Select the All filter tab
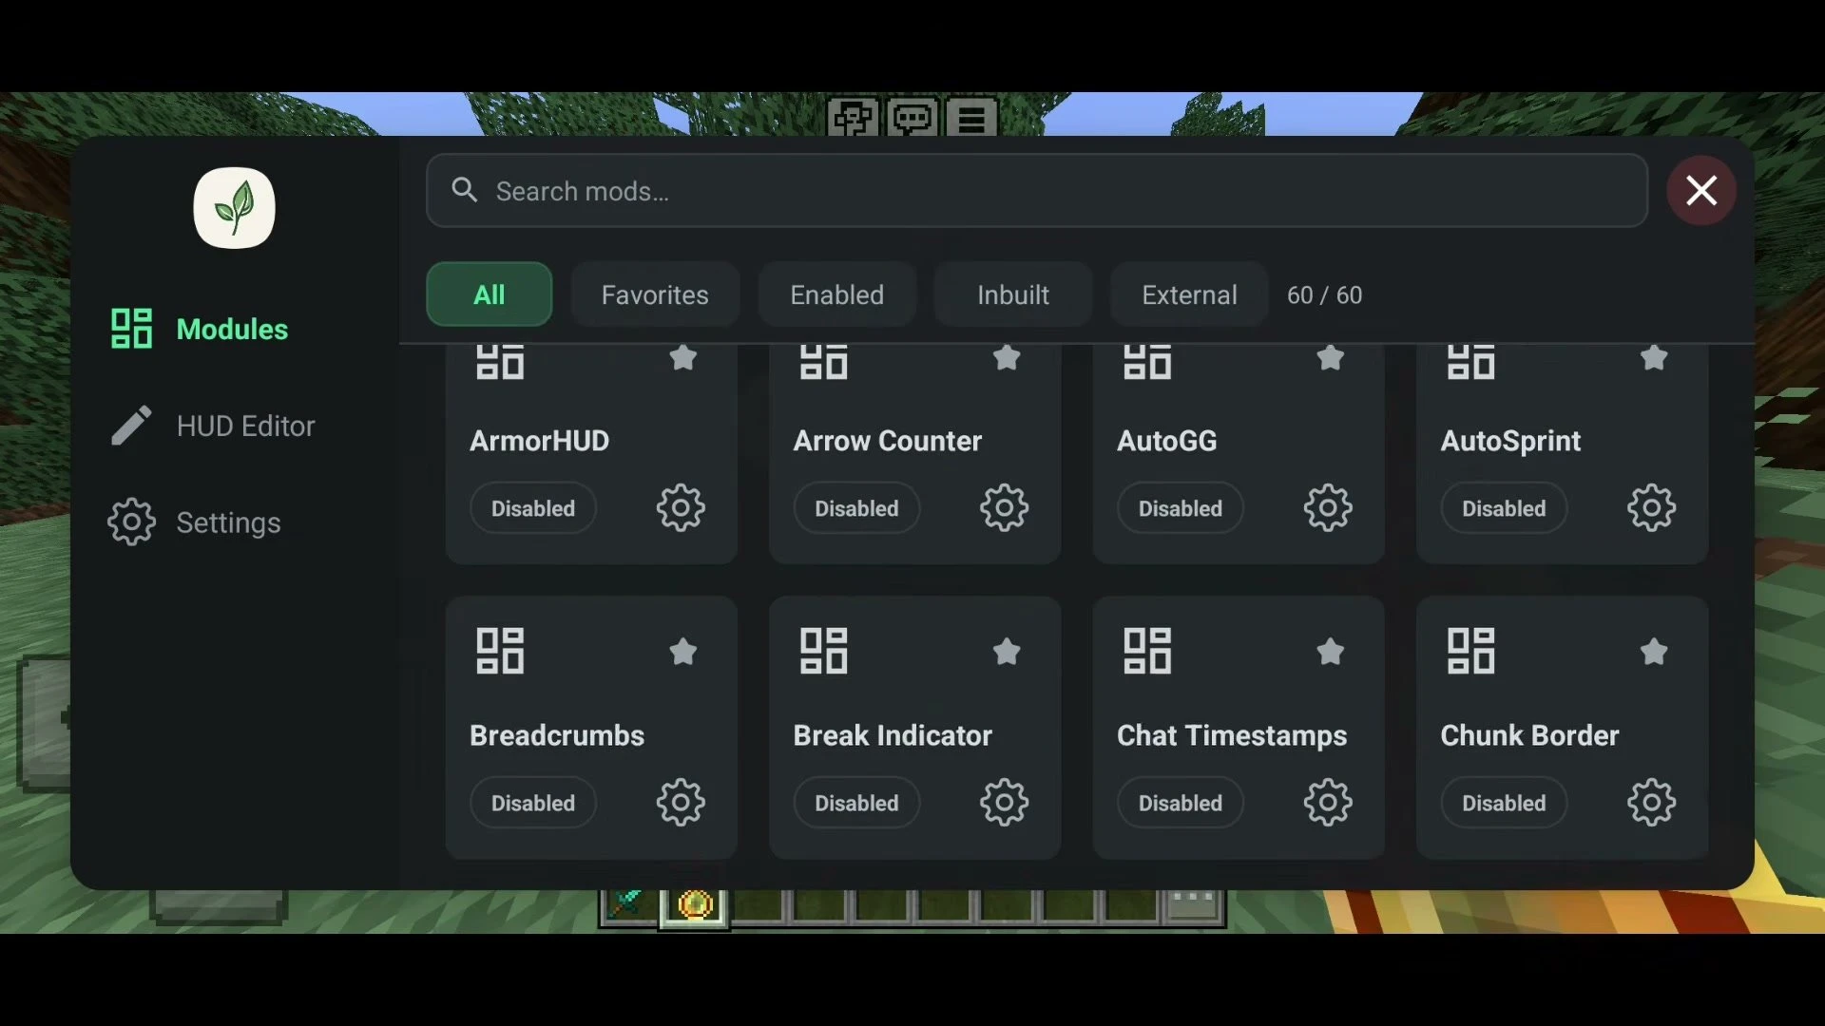 coord(490,294)
